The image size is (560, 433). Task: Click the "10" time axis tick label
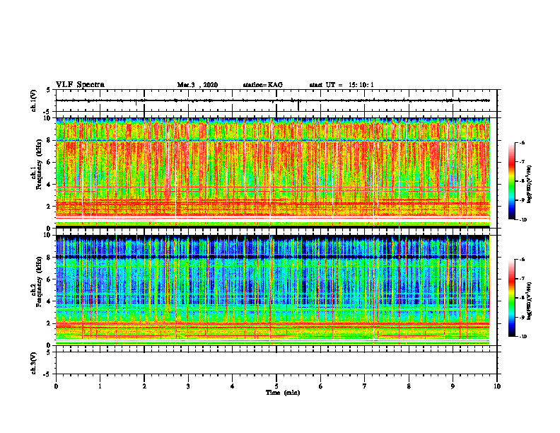tap(497, 386)
